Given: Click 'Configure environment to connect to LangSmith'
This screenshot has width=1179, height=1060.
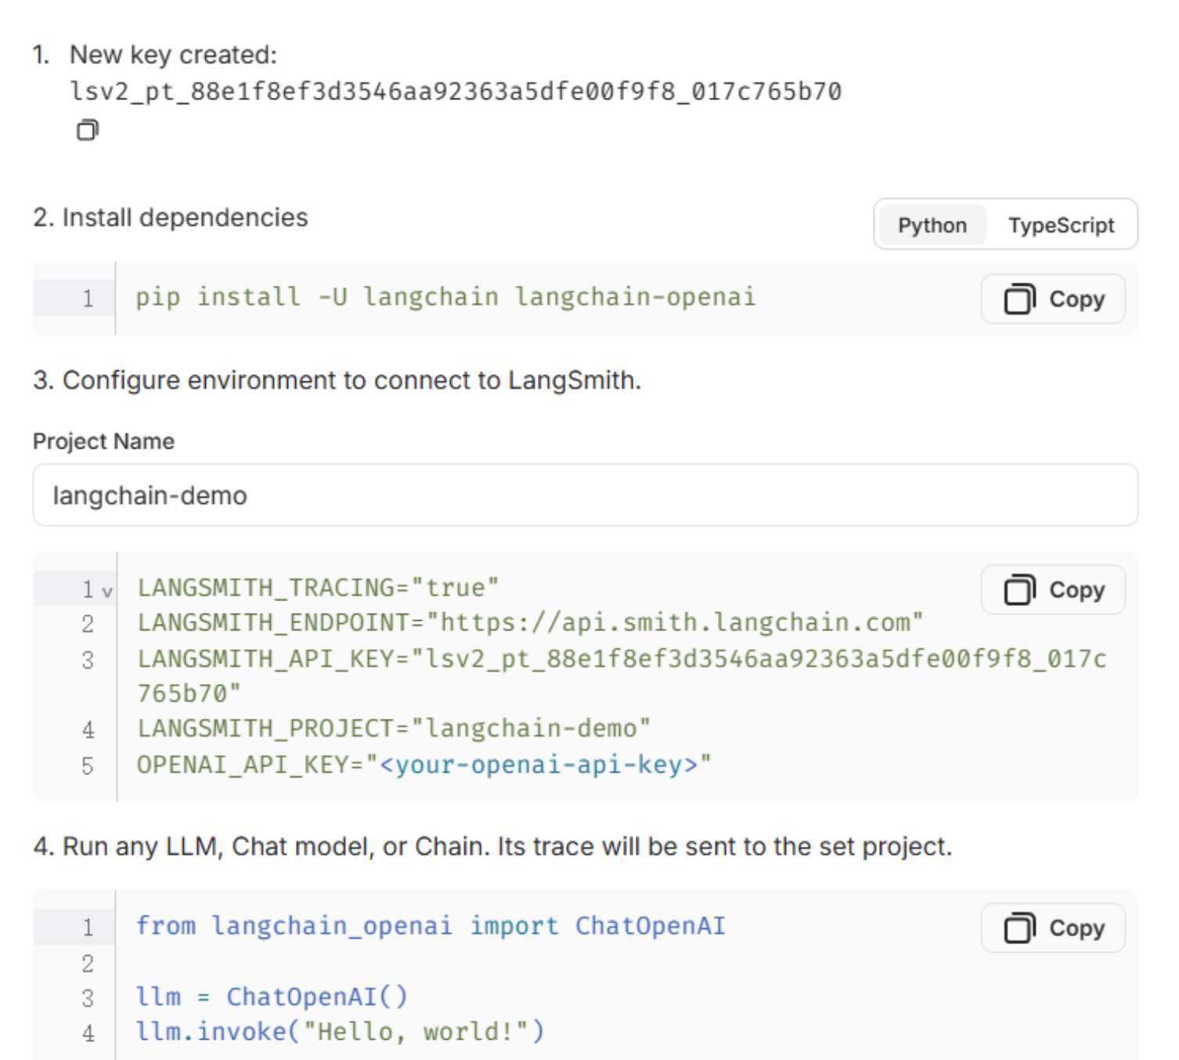Looking at the screenshot, I should pos(337,380).
